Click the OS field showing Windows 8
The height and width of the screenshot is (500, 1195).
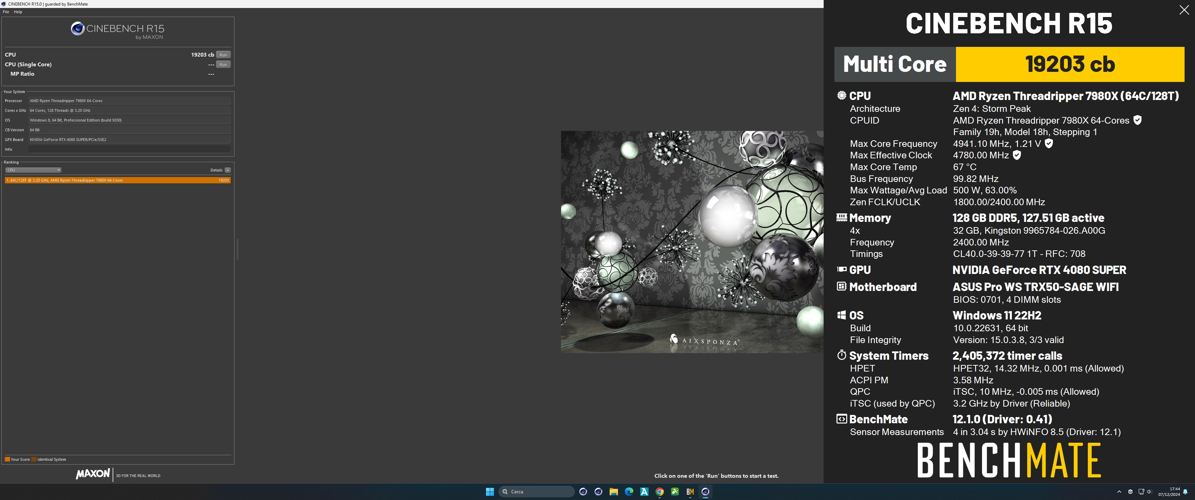point(130,120)
